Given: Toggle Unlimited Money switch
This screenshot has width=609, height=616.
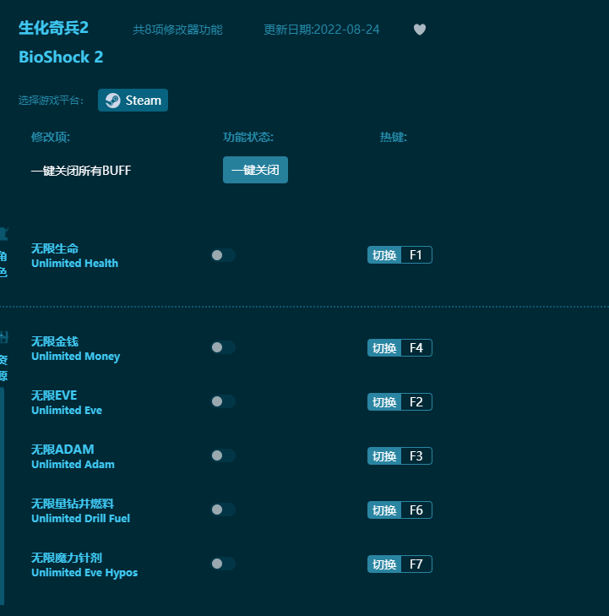Looking at the screenshot, I should [223, 347].
